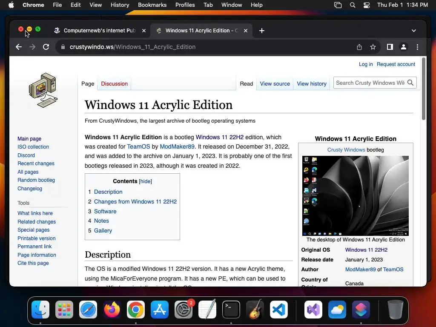Screen dimensions: 436x327
Task: Launch Safari from the Dock
Action: tap(88, 310)
